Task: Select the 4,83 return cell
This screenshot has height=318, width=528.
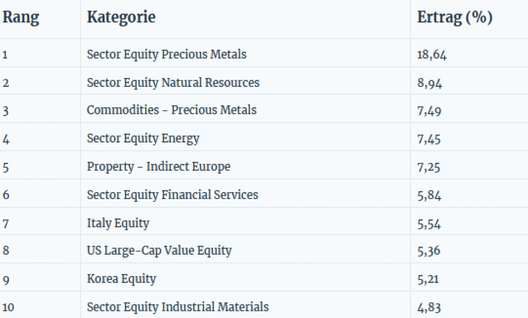Action: coord(429,308)
